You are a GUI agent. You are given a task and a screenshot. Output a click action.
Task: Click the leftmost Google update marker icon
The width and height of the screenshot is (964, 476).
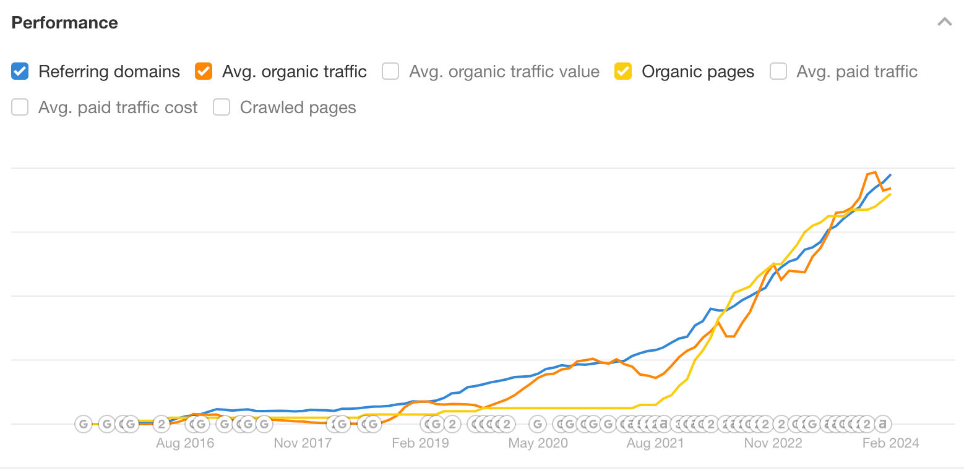pyautogui.click(x=83, y=424)
